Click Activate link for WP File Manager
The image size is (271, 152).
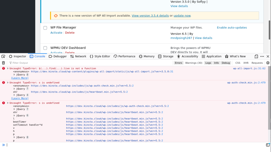click(56, 33)
